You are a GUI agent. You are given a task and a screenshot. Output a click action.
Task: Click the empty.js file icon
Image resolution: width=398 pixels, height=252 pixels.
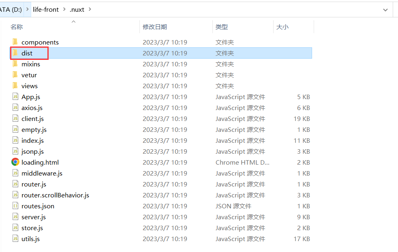[x=15, y=129]
